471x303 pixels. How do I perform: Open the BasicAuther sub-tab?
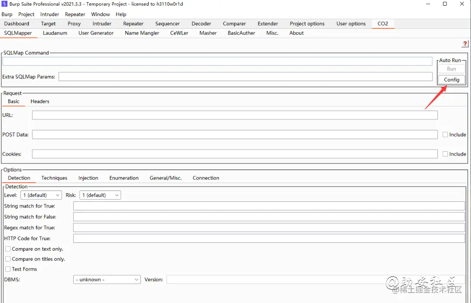pyautogui.click(x=241, y=33)
